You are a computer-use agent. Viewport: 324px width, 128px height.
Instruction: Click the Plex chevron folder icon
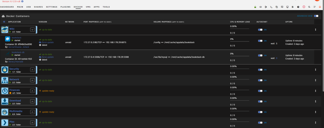(5, 122)
